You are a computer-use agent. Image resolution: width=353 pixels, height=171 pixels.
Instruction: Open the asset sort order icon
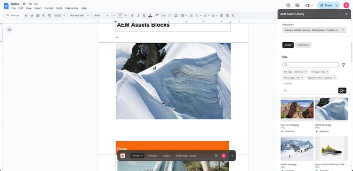tap(286, 91)
